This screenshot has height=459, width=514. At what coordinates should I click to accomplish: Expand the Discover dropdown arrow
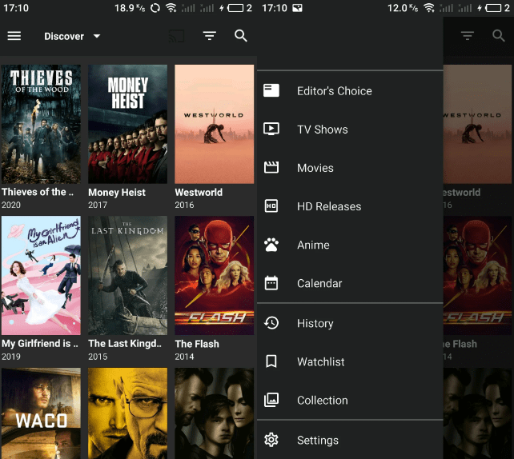click(97, 36)
